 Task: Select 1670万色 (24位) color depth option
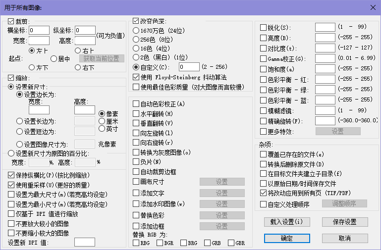pyautogui.click(x=136, y=31)
